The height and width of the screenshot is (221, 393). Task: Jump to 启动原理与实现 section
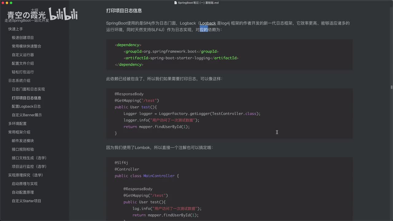[x=25, y=184]
